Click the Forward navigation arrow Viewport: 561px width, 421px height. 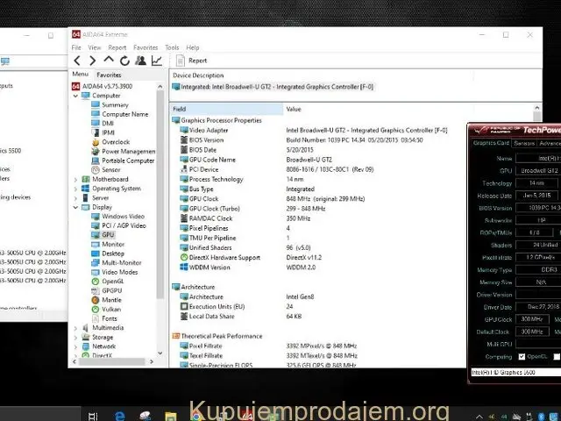click(94, 61)
